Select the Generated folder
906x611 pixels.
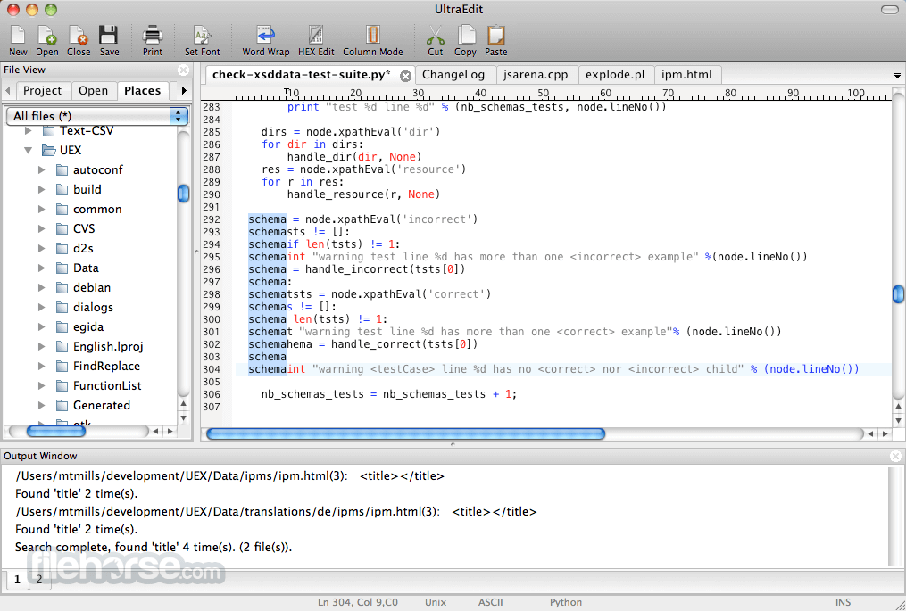tap(101, 406)
